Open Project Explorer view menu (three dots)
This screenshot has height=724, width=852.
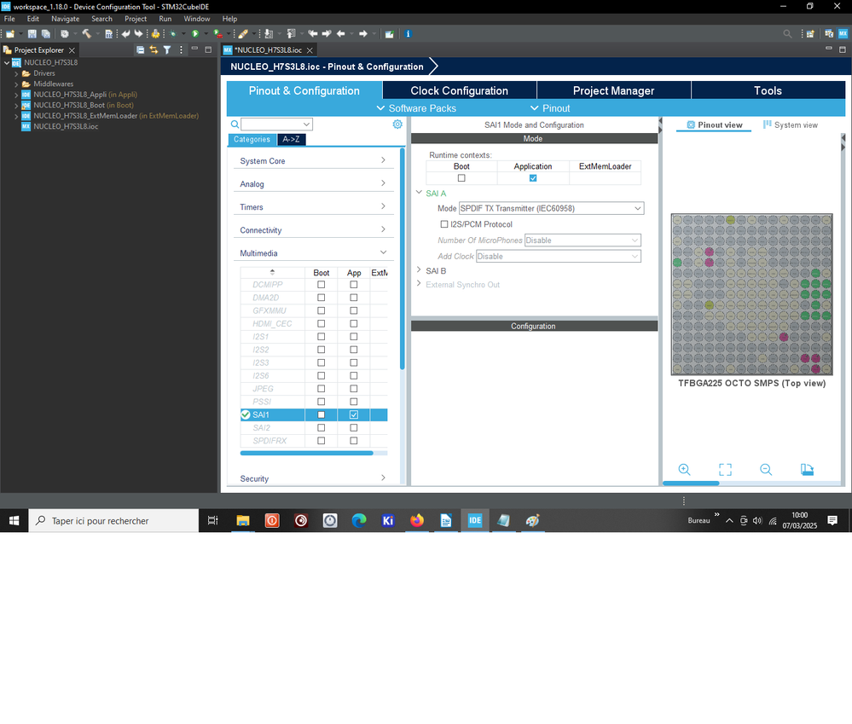181,50
